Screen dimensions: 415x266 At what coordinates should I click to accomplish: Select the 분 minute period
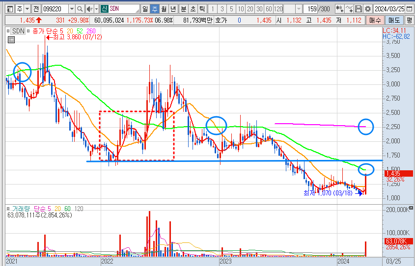click(183, 9)
